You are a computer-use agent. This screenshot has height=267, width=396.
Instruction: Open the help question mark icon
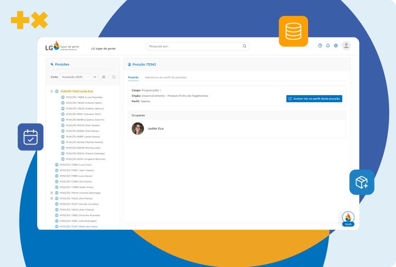320,46
